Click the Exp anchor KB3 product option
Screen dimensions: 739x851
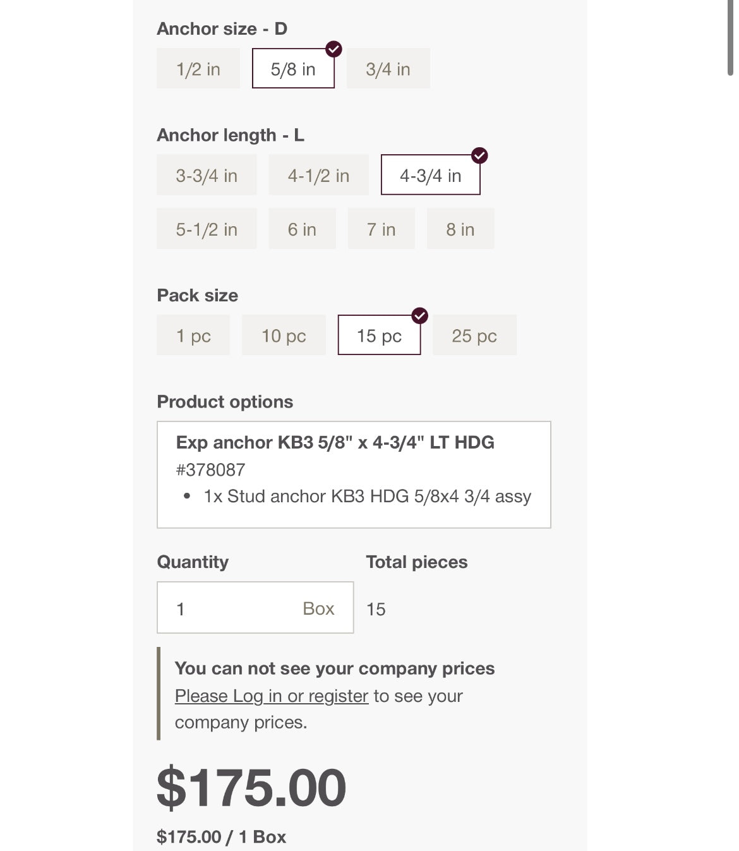354,474
